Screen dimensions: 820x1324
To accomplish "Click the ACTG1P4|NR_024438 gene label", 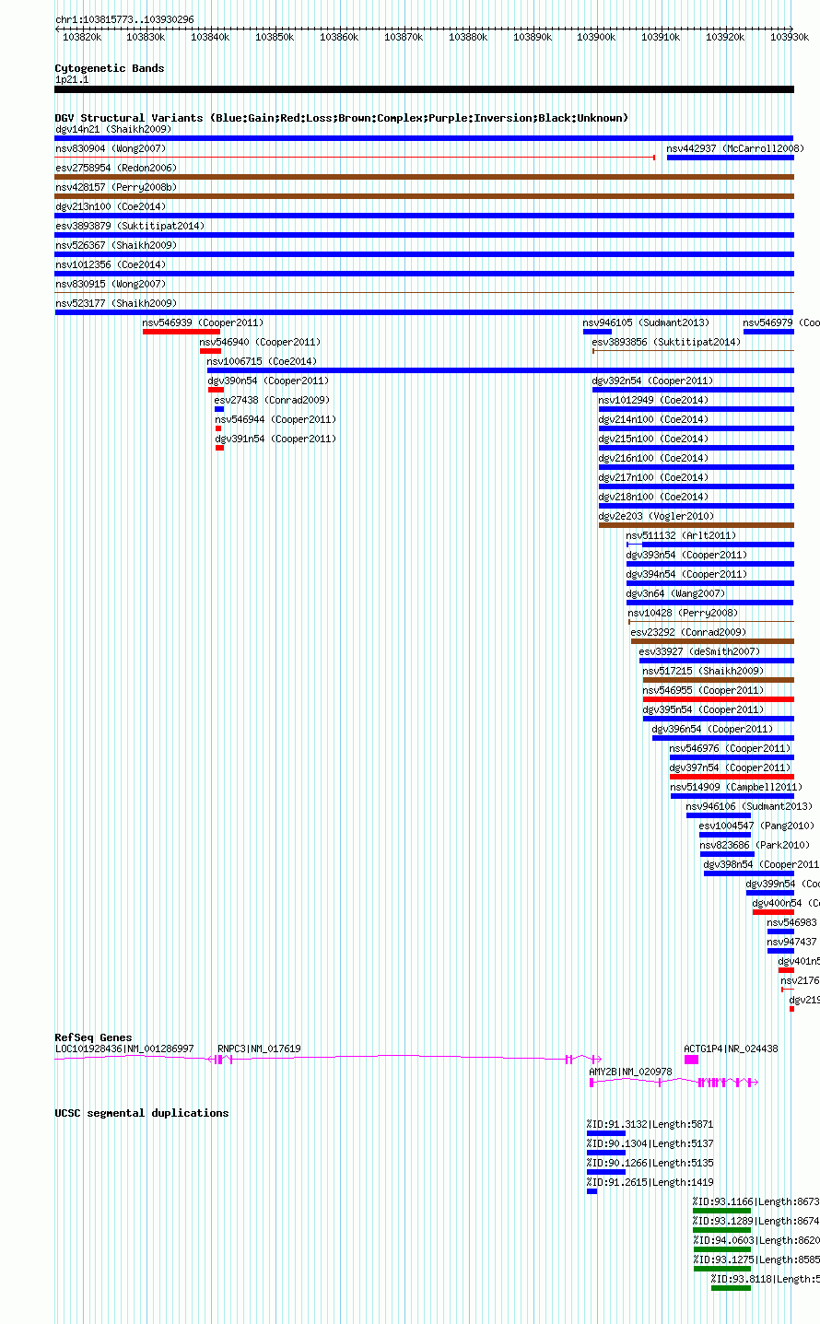I will 732,1049.
